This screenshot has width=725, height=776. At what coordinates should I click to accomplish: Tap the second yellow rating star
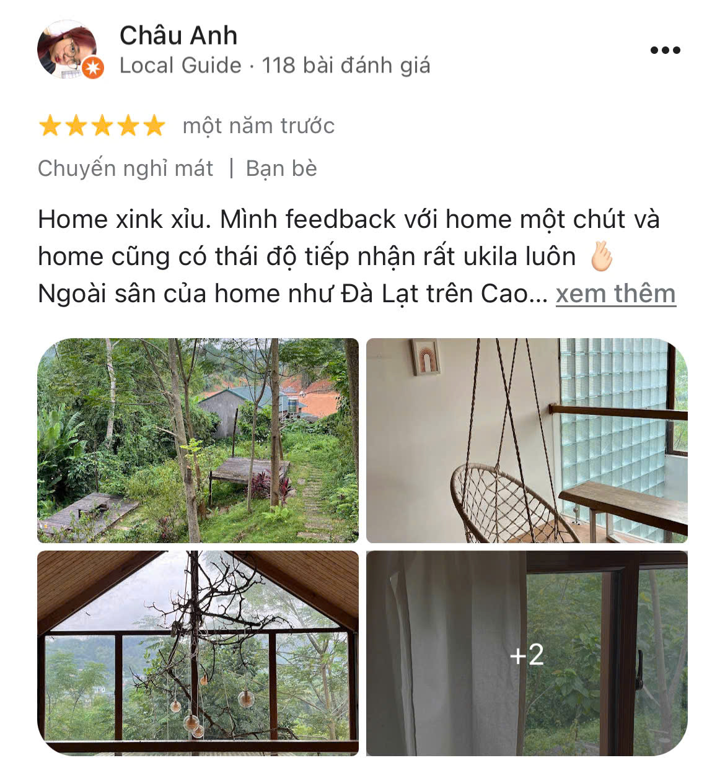pyautogui.click(x=76, y=126)
